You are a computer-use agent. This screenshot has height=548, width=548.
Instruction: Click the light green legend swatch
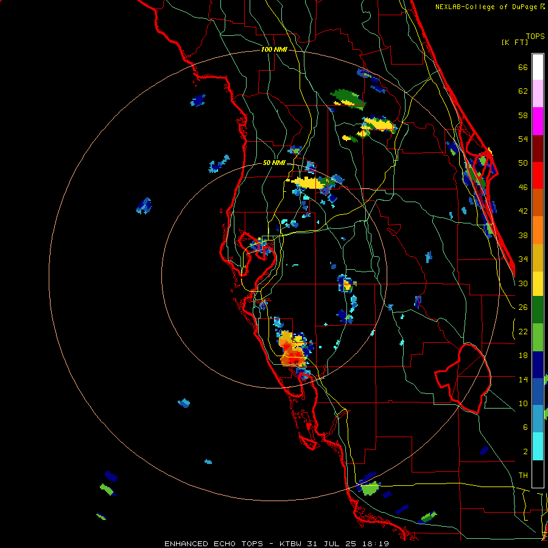click(x=538, y=337)
